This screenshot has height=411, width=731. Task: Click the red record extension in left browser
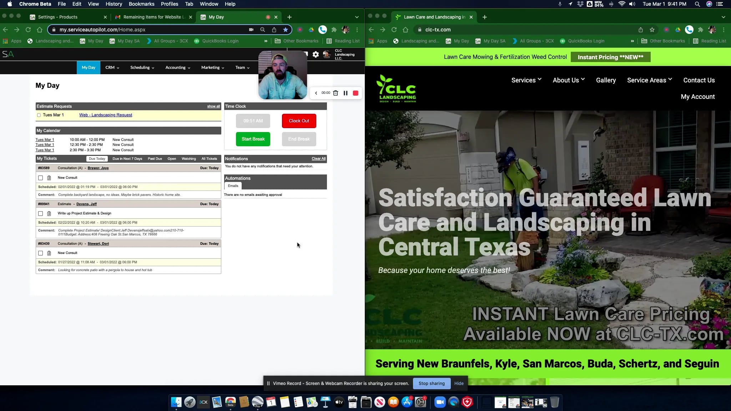pyautogui.click(x=300, y=30)
